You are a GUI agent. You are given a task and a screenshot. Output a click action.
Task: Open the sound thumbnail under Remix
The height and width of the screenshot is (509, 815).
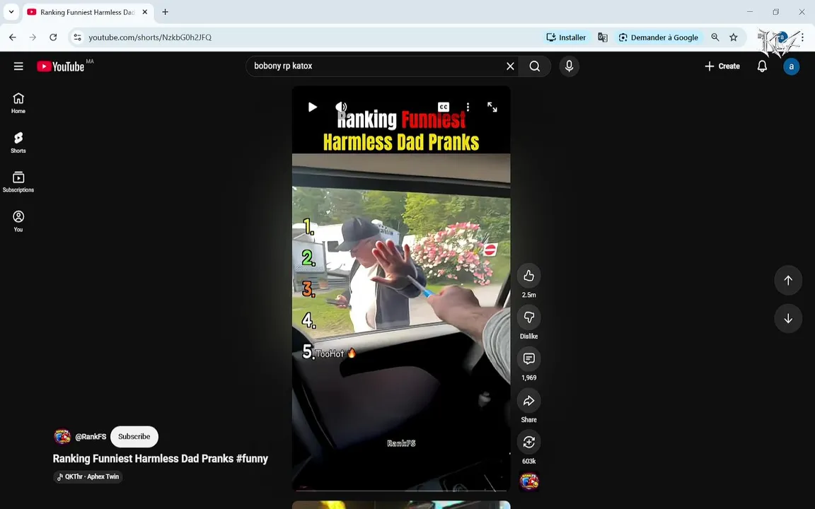coord(528,481)
